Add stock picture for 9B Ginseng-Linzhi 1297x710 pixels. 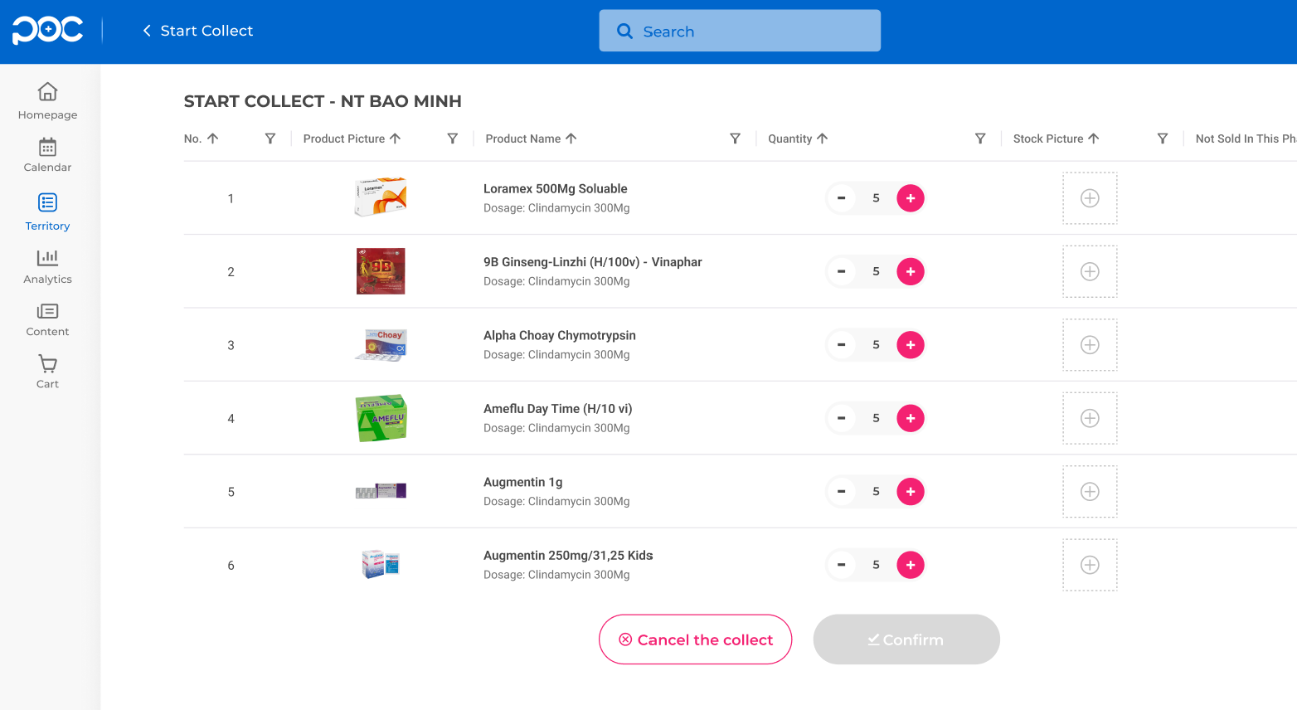point(1090,271)
